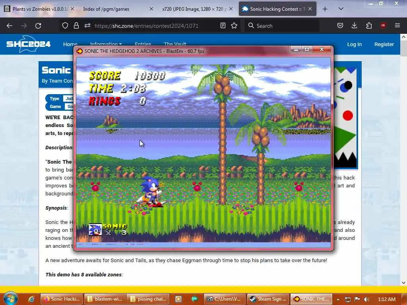This screenshot has height=305, width=407.
Task: Bookmark this page with the star icon
Action: [x=234, y=25]
